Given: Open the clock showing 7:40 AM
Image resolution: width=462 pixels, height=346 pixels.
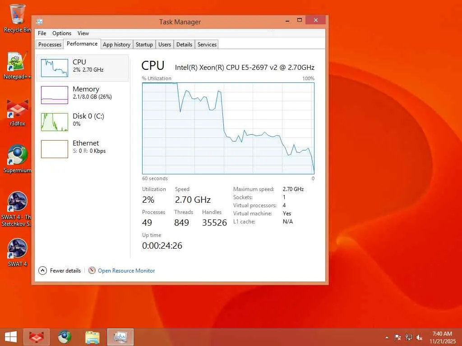Looking at the screenshot, I should click(x=442, y=337).
